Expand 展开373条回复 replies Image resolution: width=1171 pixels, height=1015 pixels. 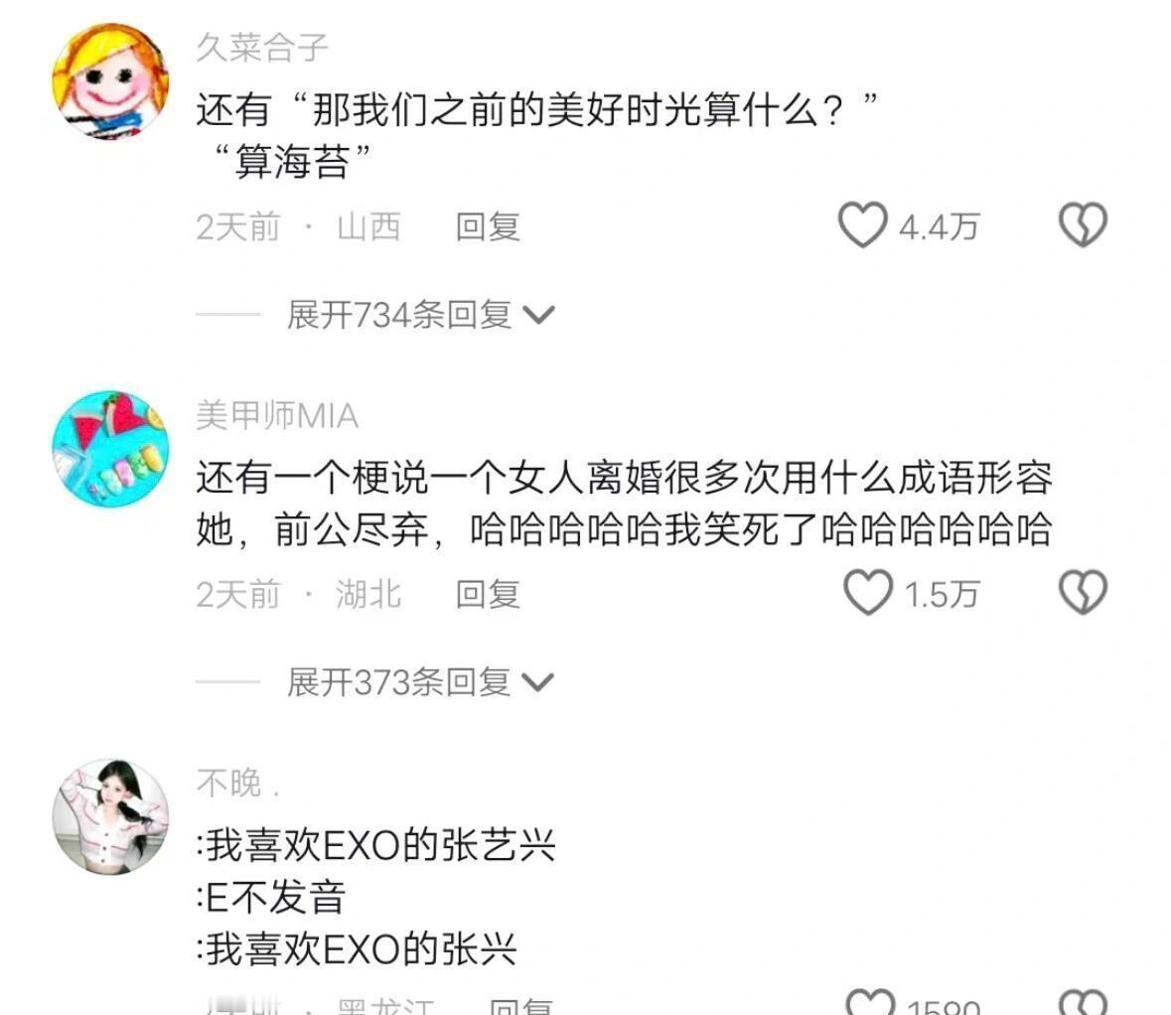(x=421, y=682)
